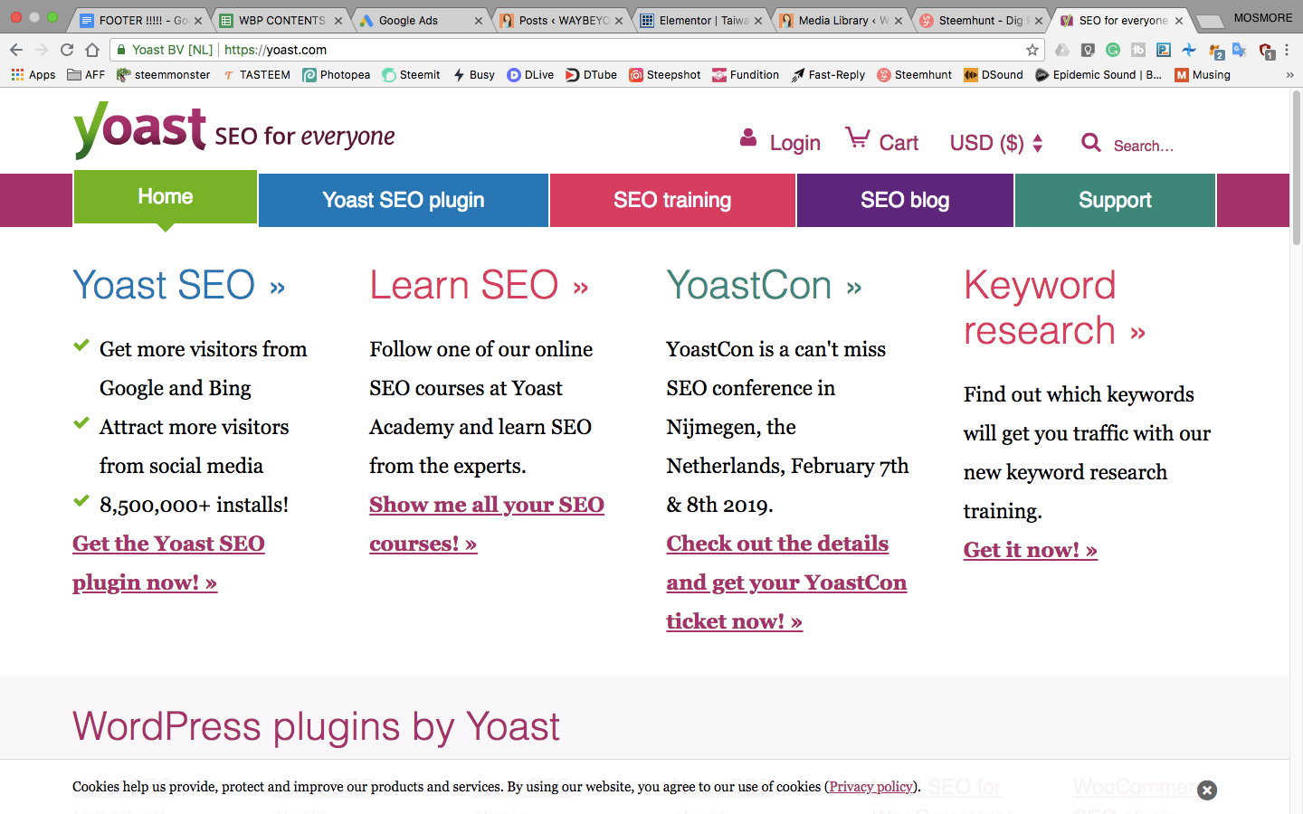Screen dimensions: 1303x814
Task: Open the YoastCon » heading link
Action: (x=765, y=286)
